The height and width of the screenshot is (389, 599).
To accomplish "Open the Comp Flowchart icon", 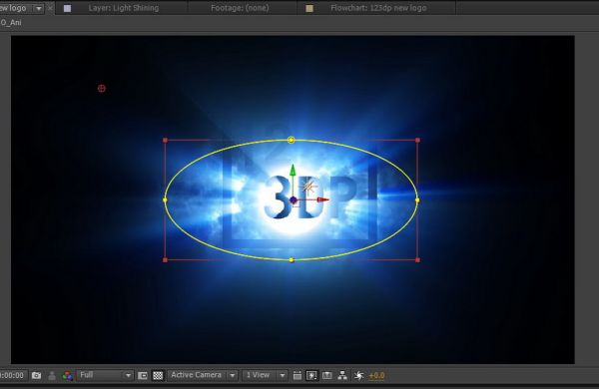I will pos(342,376).
